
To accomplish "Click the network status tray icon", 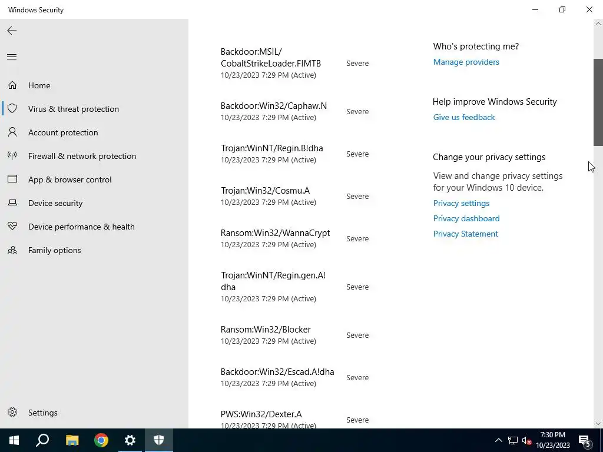I will pyautogui.click(x=513, y=440).
